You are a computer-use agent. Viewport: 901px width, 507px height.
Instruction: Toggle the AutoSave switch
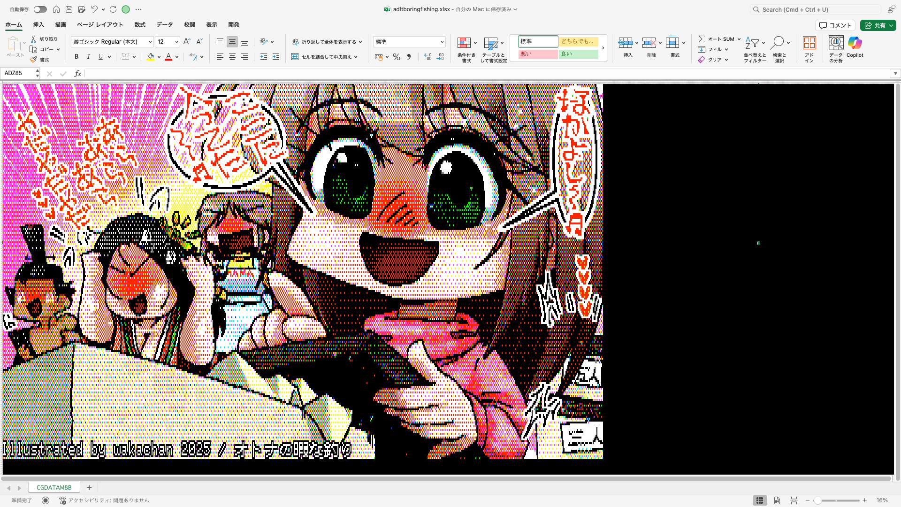40,9
